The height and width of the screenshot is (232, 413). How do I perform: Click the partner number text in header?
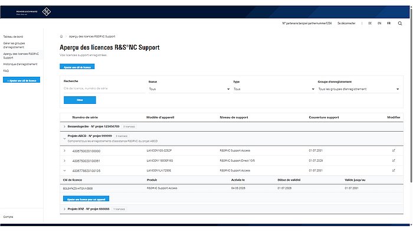(x=307, y=24)
